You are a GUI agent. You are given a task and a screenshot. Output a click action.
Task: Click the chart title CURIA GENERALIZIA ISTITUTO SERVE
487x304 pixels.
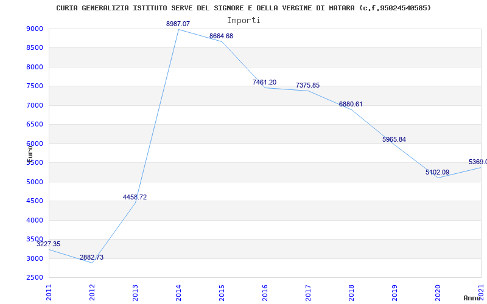pyautogui.click(x=244, y=8)
